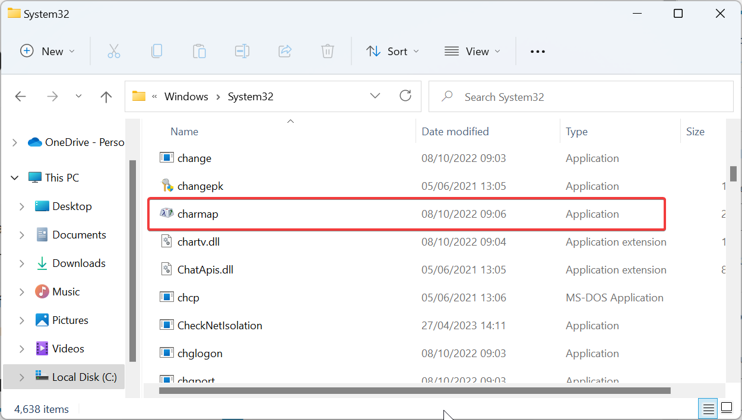Open the Videos folder in the sidebar
This screenshot has width=742, height=420.
click(60, 349)
